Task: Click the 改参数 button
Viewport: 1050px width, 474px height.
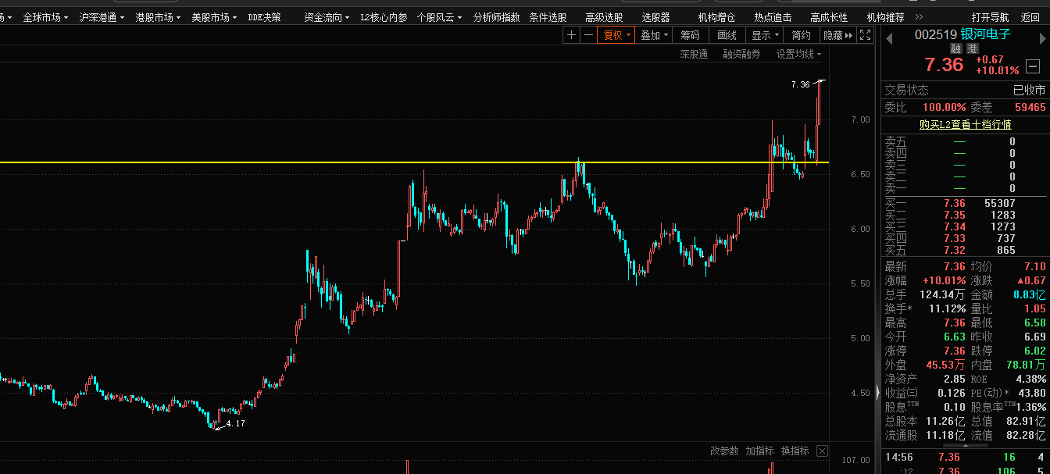Action: 724,451
